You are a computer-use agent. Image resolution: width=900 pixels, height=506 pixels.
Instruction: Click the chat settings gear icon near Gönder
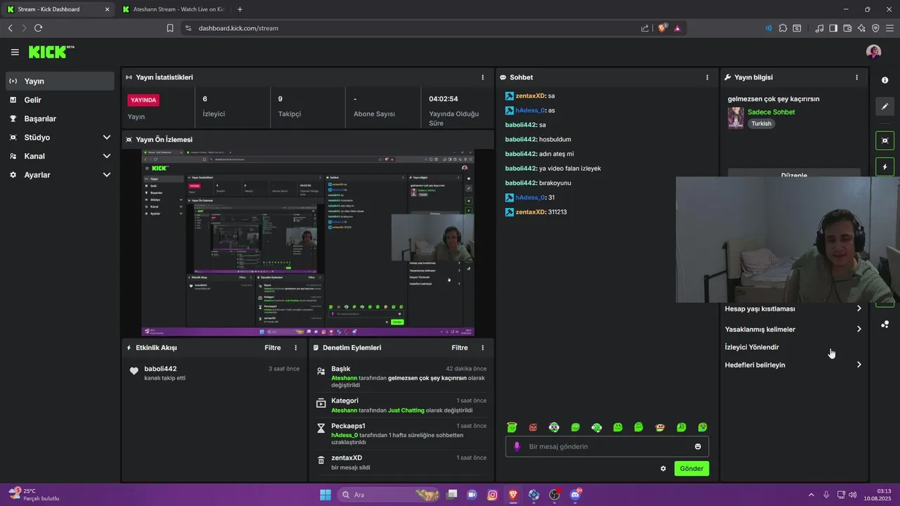663,469
